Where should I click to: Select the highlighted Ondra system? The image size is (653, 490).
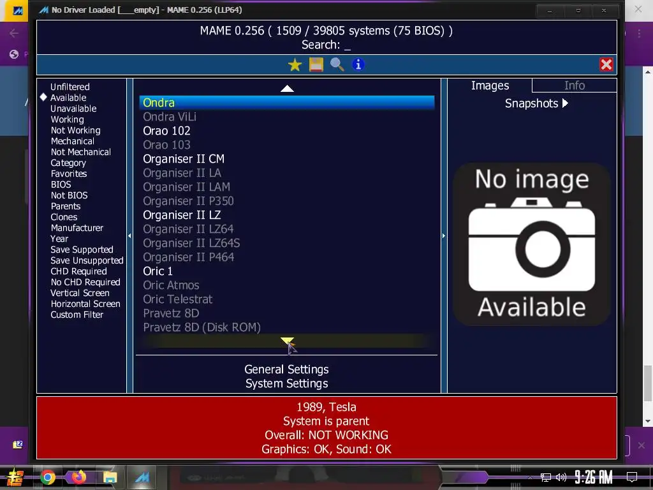tap(287, 103)
